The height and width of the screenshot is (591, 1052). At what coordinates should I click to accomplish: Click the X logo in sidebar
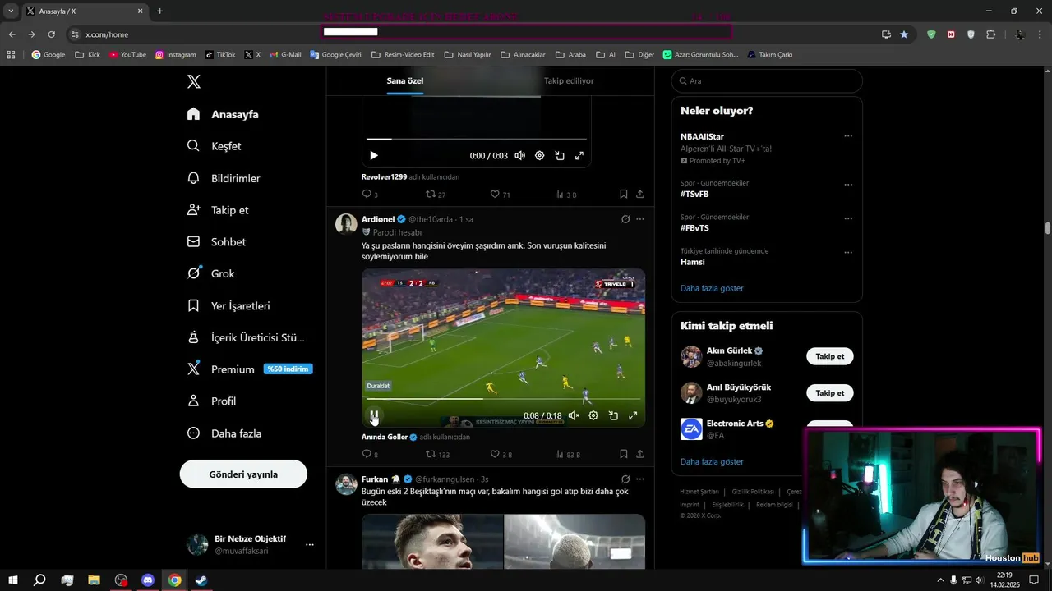coord(194,81)
